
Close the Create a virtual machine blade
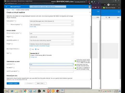click(90, 12)
